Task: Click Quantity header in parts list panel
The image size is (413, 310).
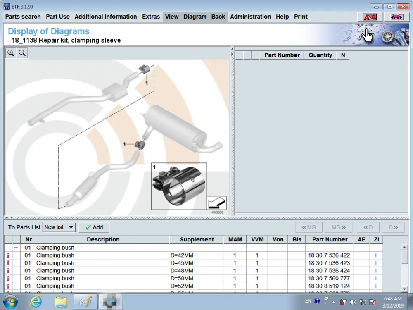Action: pyautogui.click(x=320, y=55)
